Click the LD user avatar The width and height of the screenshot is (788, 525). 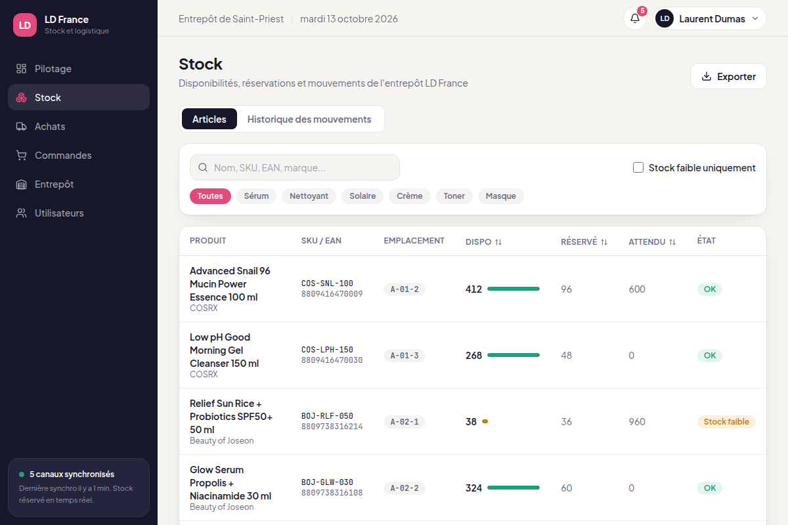coord(665,18)
